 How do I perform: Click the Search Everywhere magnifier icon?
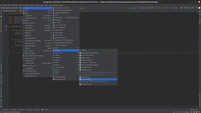coord(197,8)
